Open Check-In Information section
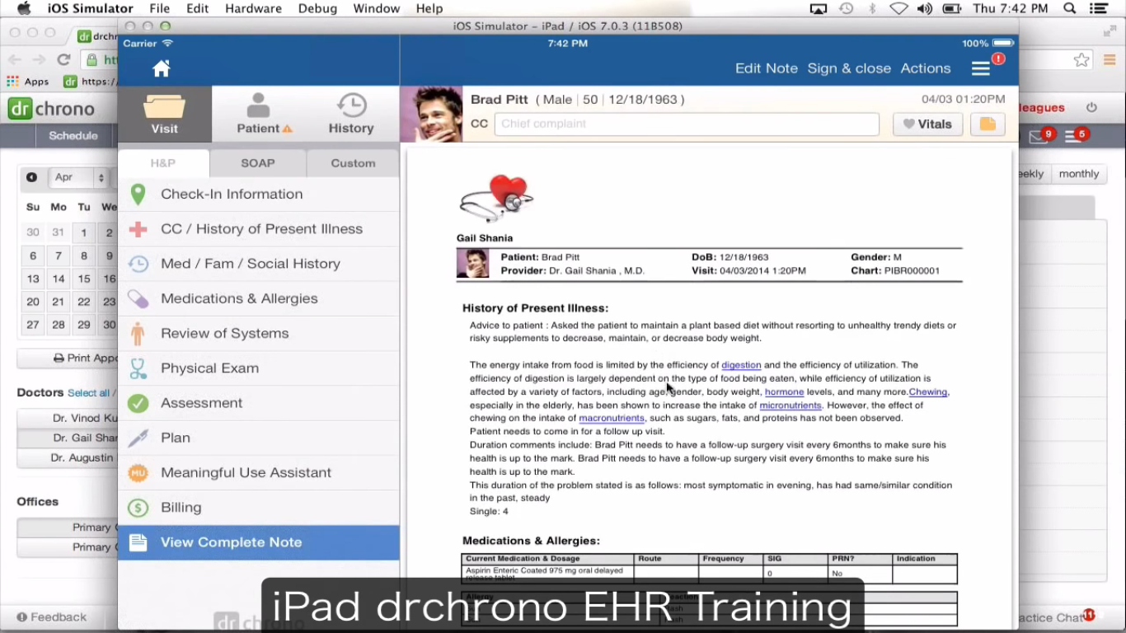The image size is (1126, 633). (x=259, y=195)
